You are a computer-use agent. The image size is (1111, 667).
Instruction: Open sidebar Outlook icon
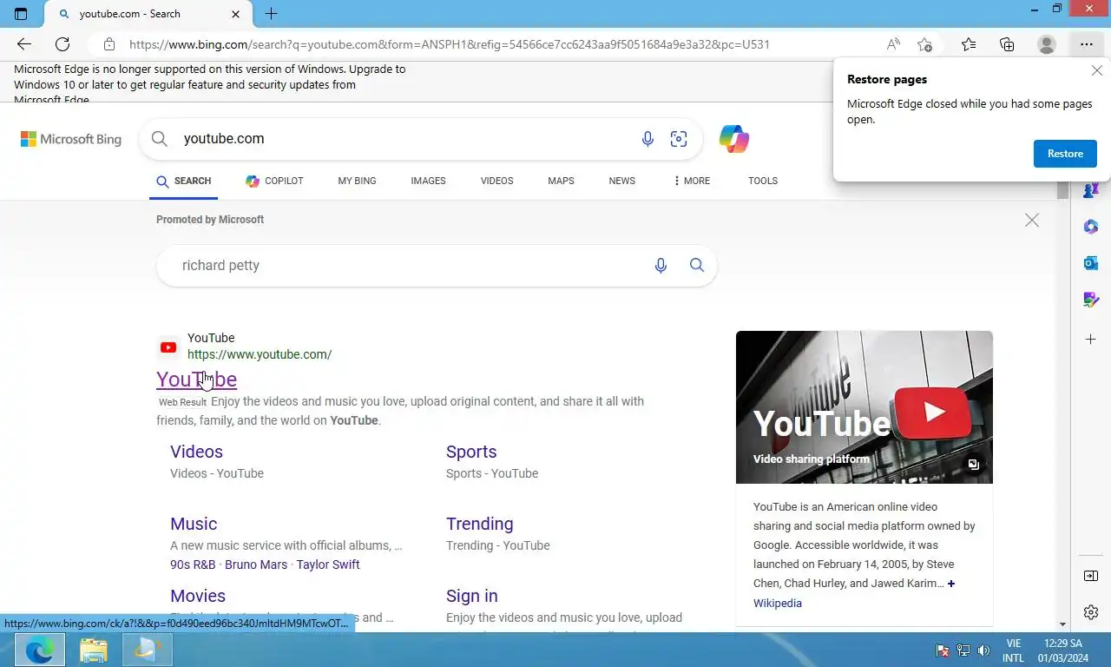(1091, 263)
